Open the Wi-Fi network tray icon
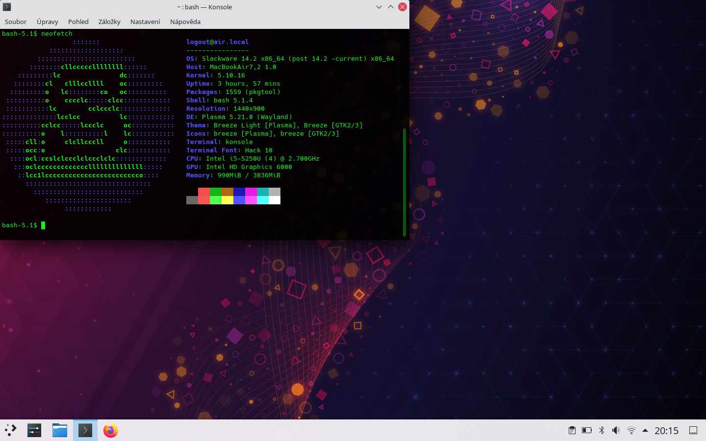Viewport: 706px width, 441px height. (631, 430)
